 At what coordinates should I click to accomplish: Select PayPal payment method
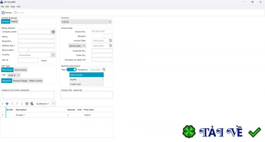click(86, 79)
